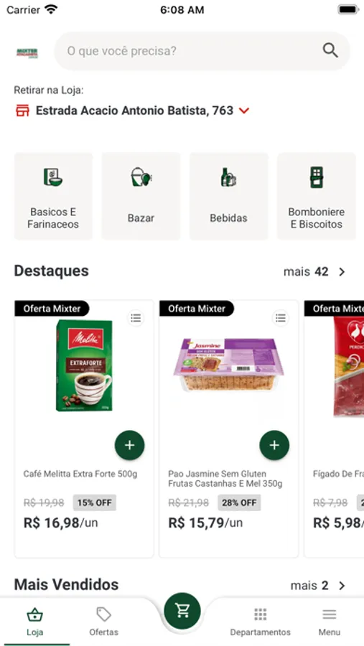Expand Destaques with mais 42 chevron
This screenshot has width=364, height=646.
click(342, 272)
